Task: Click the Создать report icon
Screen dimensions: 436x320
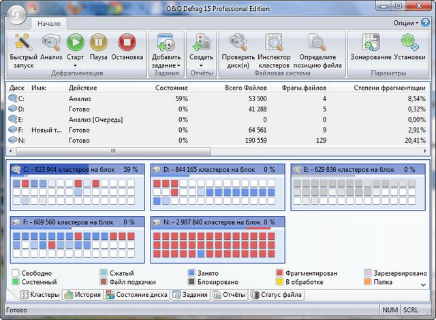Action: point(202,42)
